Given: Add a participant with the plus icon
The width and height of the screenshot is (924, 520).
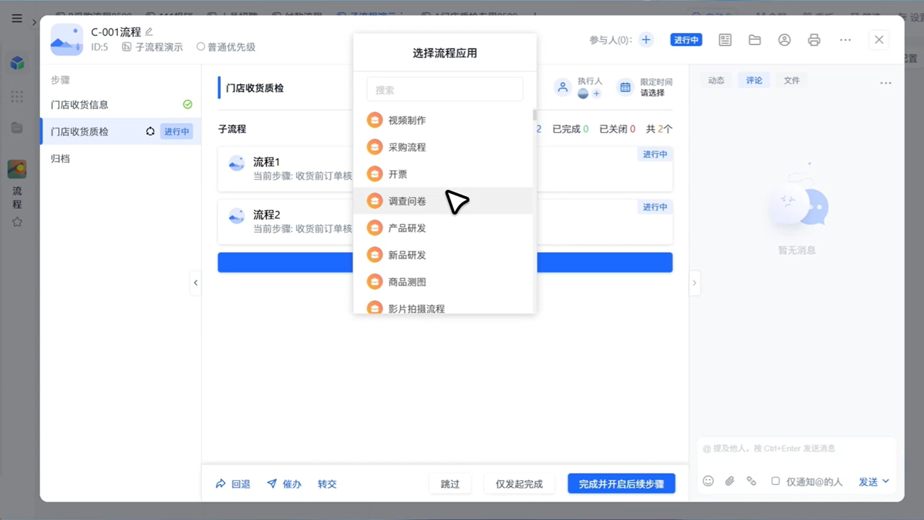Looking at the screenshot, I should tap(646, 40).
